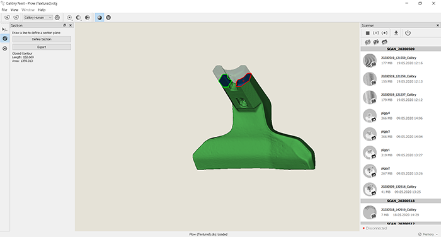
Task: Click thumbnail of the 177 MB scan
Action: [x=370, y=61]
